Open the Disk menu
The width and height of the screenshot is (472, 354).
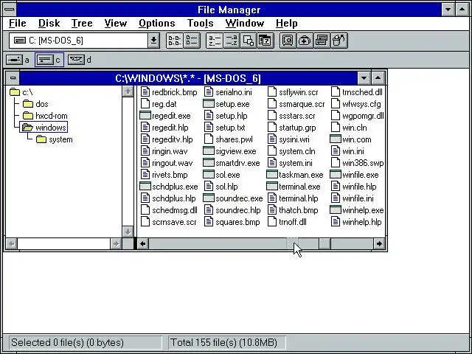[49, 23]
